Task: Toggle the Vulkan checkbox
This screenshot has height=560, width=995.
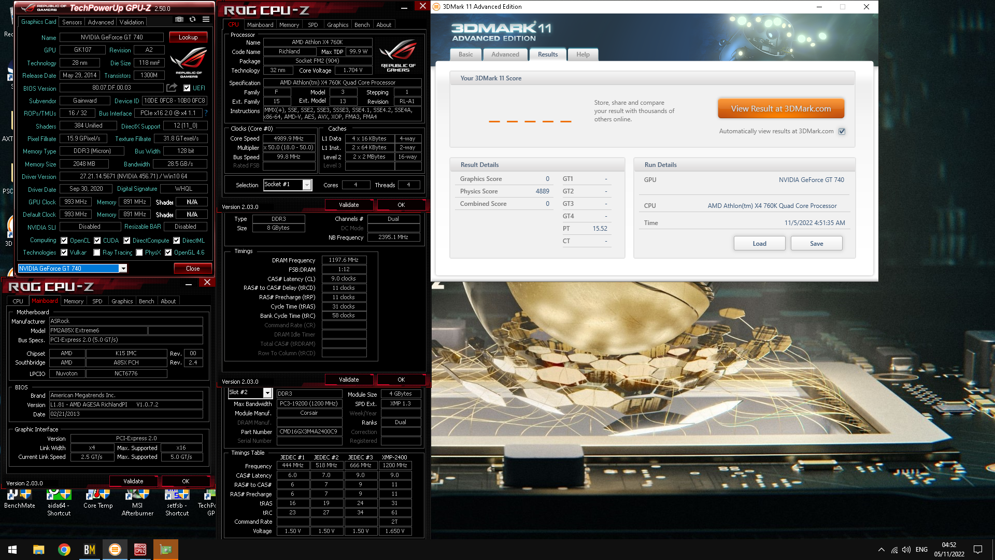Action: coord(64,253)
